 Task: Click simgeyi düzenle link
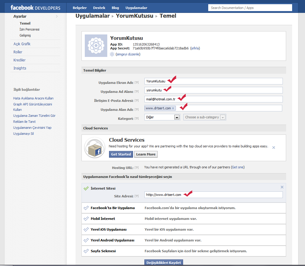[128, 54]
